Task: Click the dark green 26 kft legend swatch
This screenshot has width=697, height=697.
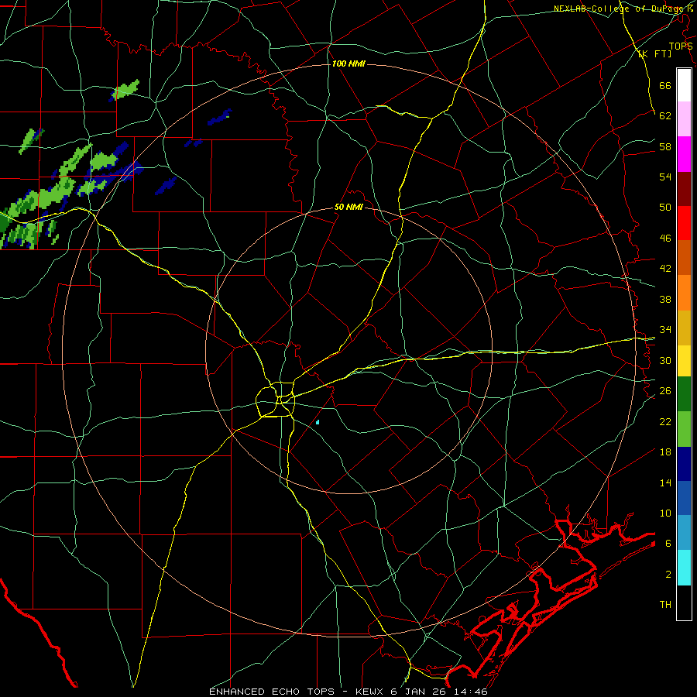Action: click(x=684, y=394)
